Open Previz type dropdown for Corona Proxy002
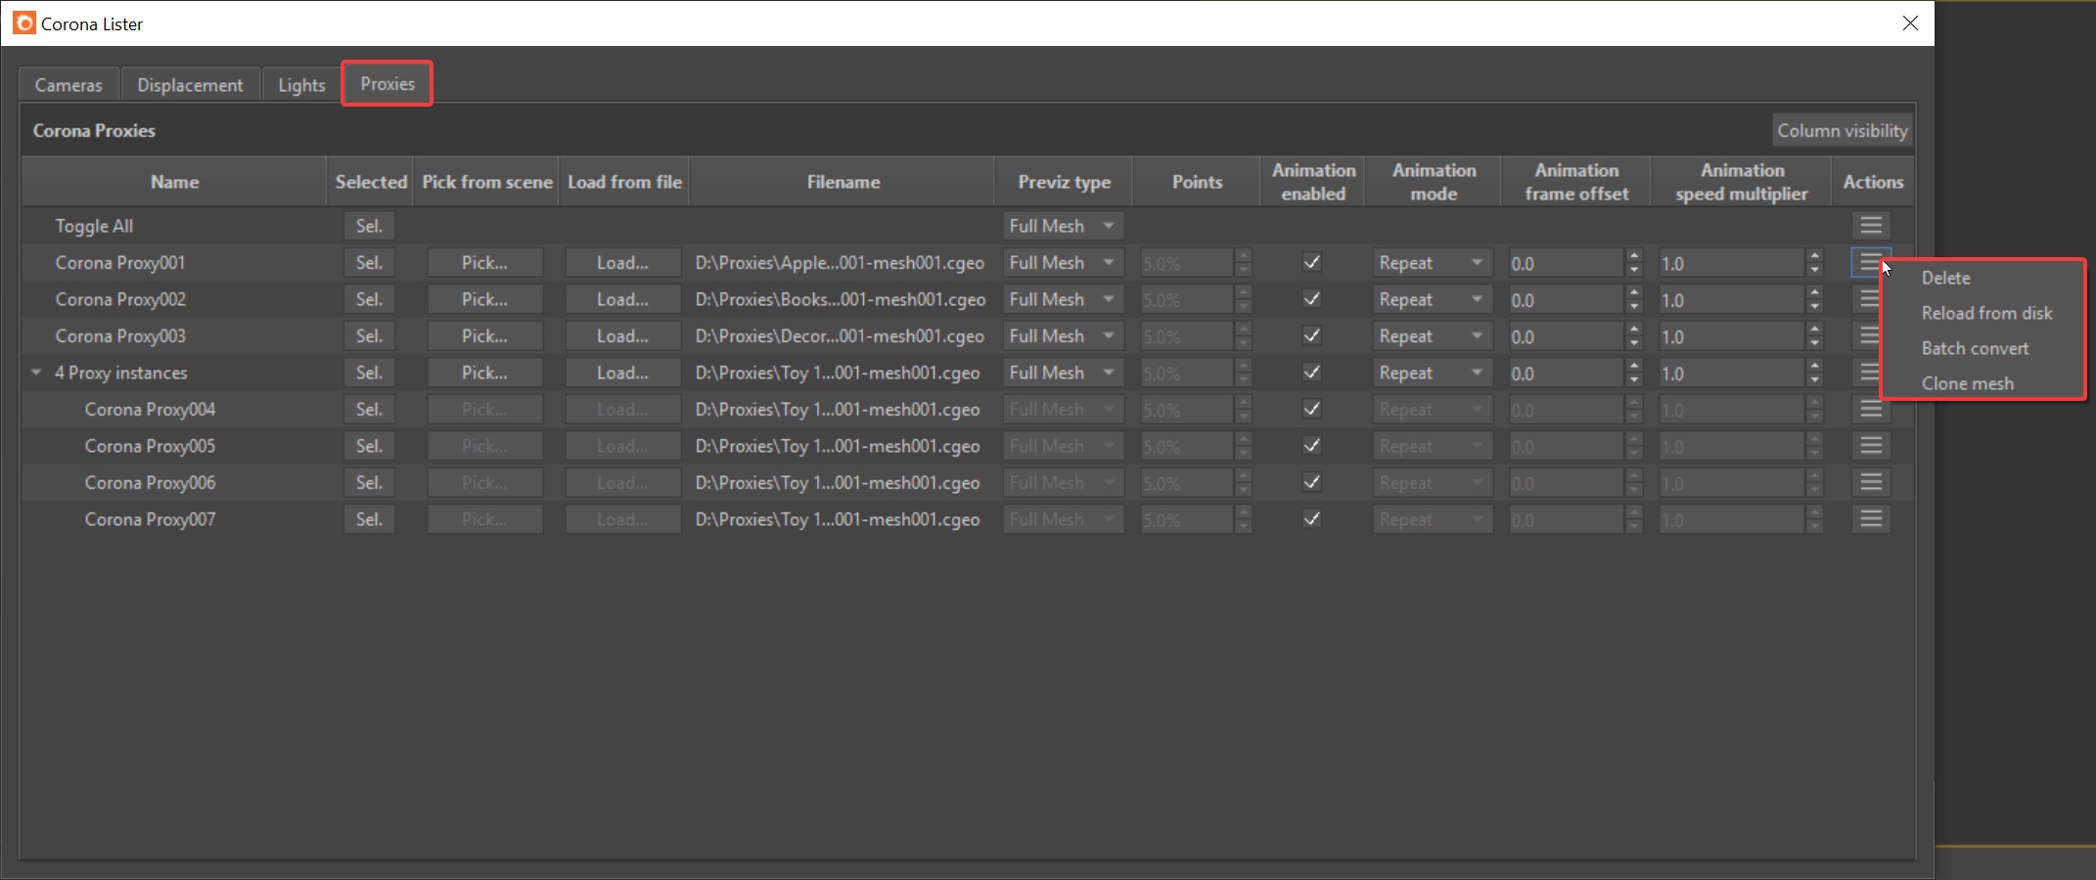The image size is (2096, 880). [1063, 299]
